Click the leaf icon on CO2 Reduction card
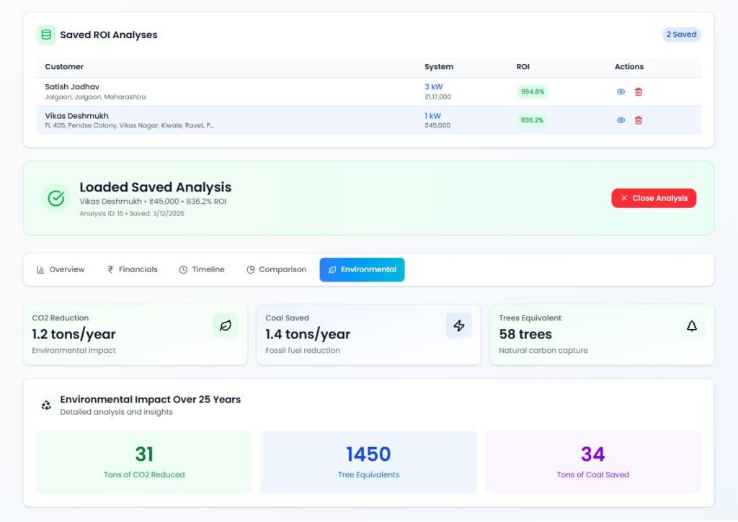 point(226,326)
